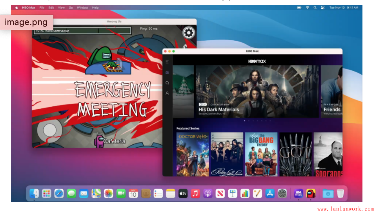
Task: Select The Big Bang Theory poster
Action: pos(261,154)
